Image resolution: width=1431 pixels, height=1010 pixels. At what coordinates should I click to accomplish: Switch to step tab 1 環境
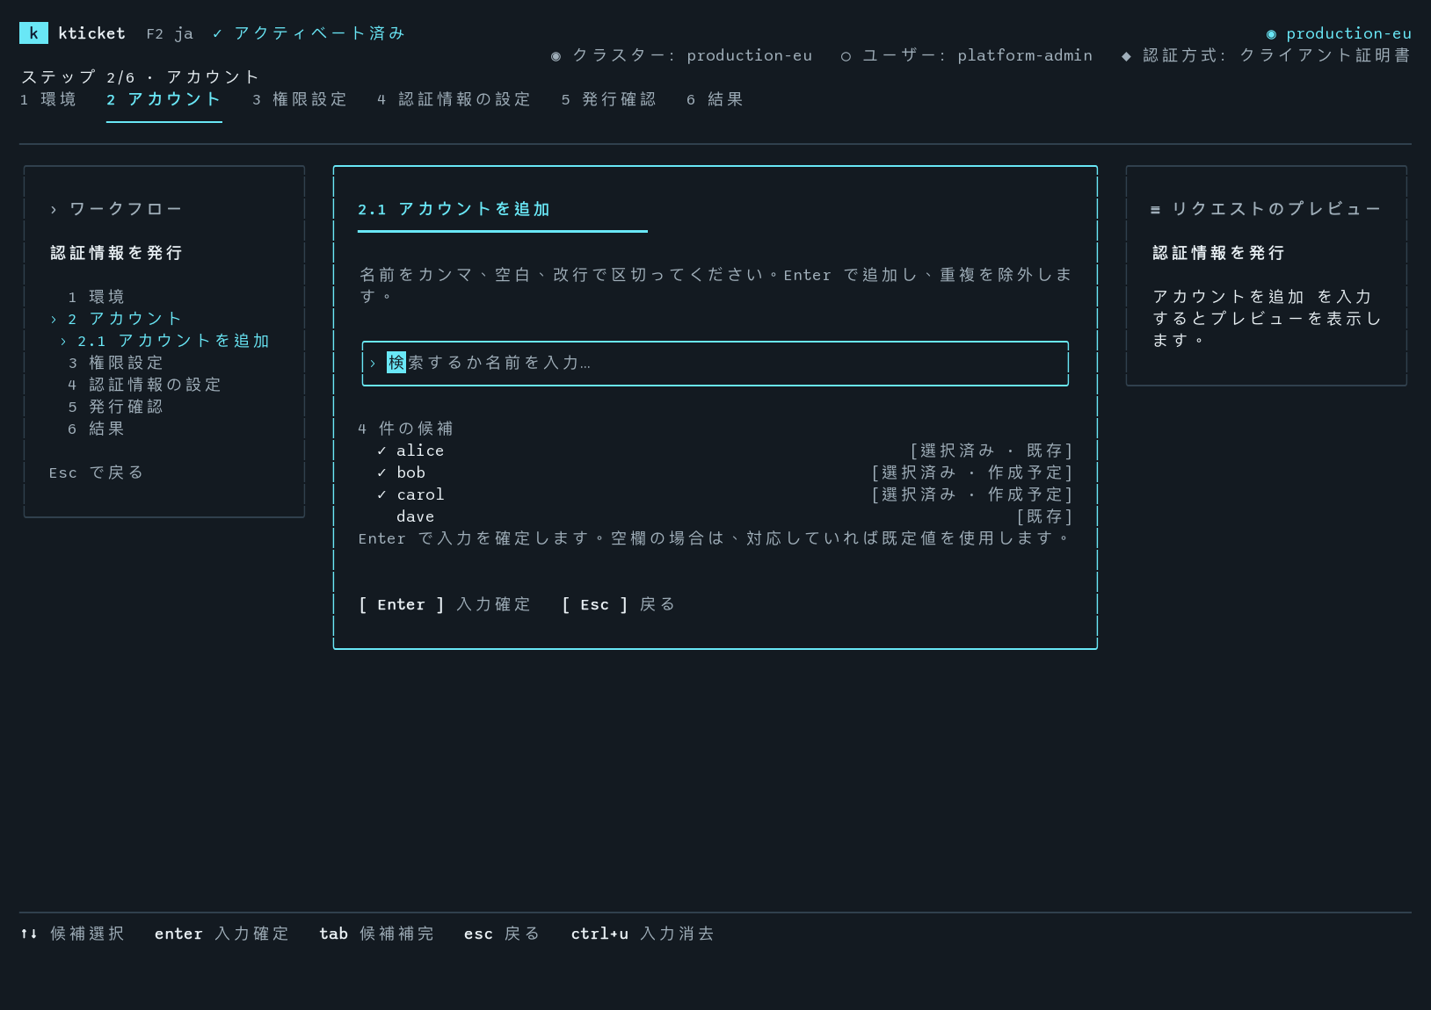48,99
